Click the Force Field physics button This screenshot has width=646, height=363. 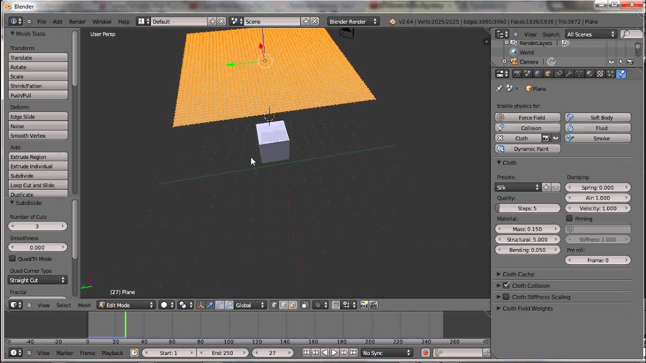tap(527, 117)
